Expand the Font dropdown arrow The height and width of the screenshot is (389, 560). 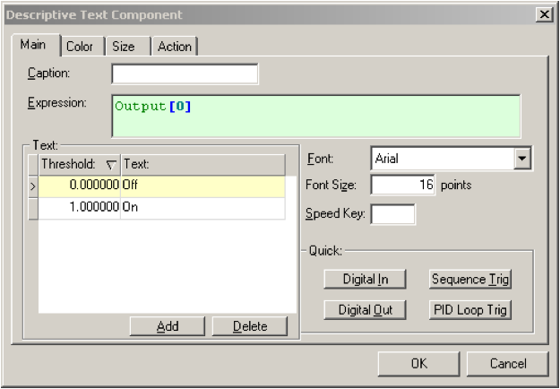click(x=523, y=160)
